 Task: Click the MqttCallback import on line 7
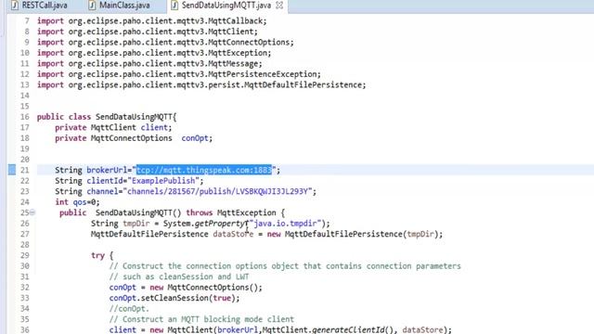pos(151,20)
